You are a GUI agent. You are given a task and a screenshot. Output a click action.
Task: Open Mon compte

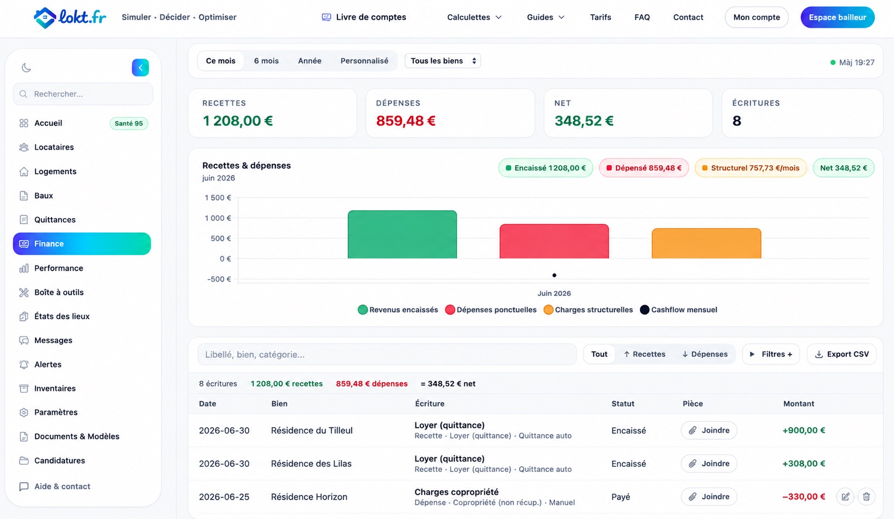757,17
